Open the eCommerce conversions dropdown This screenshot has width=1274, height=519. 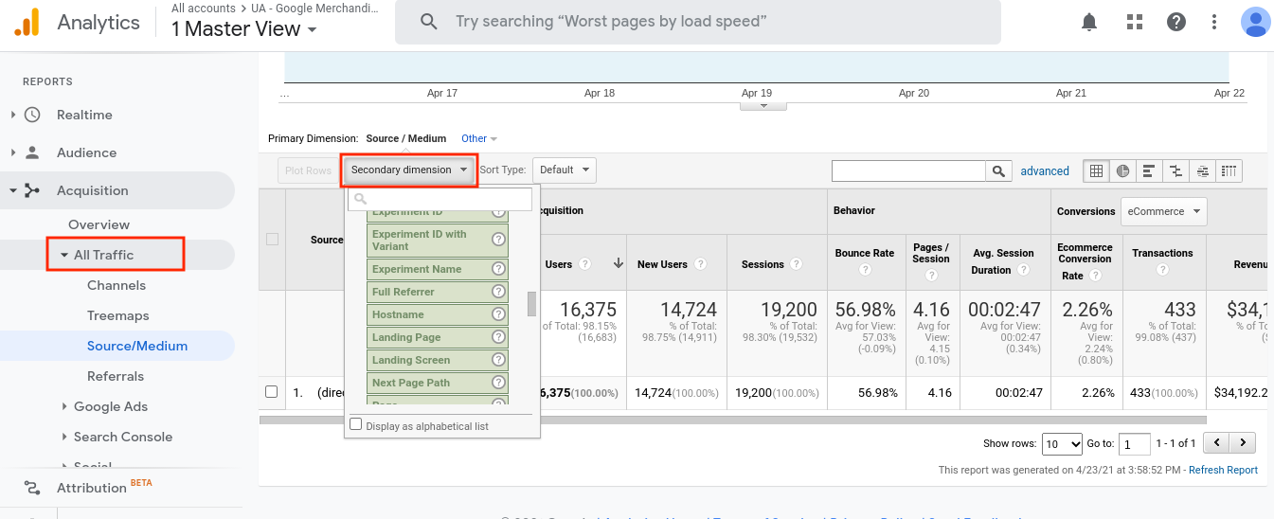click(x=1164, y=211)
